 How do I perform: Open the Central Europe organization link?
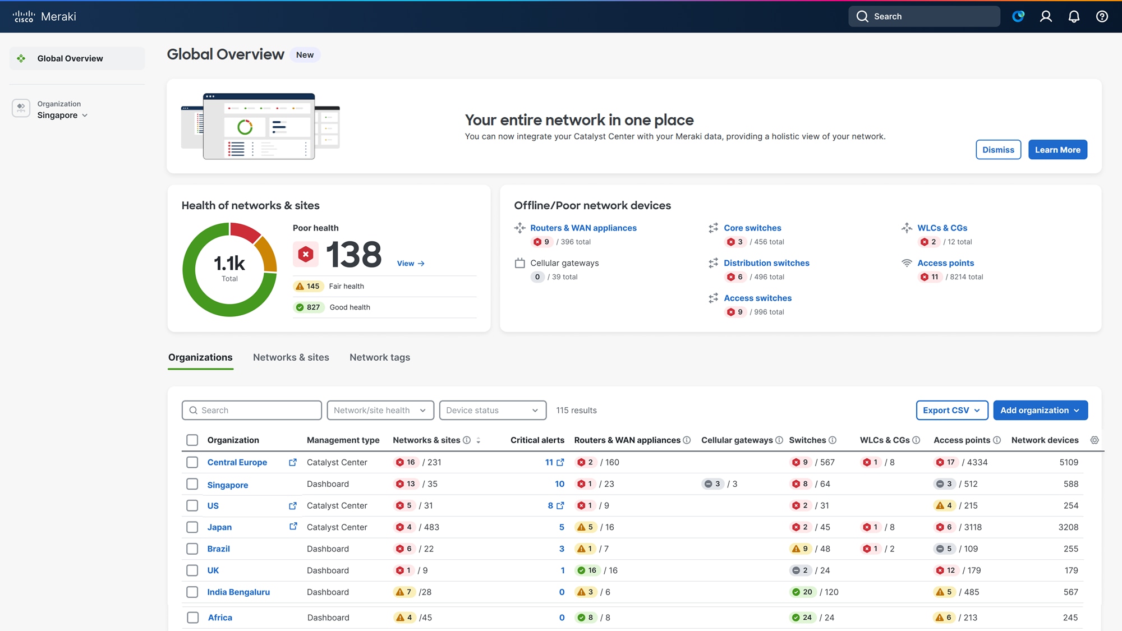point(237,462)
